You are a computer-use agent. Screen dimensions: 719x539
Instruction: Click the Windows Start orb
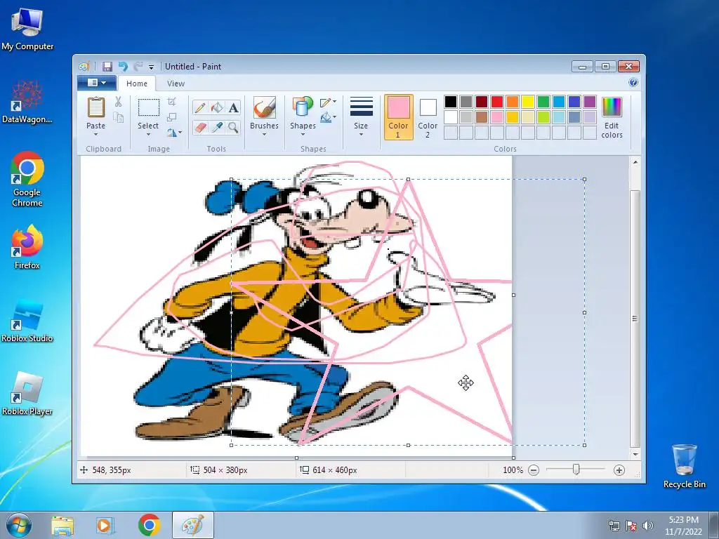(18, 525)
